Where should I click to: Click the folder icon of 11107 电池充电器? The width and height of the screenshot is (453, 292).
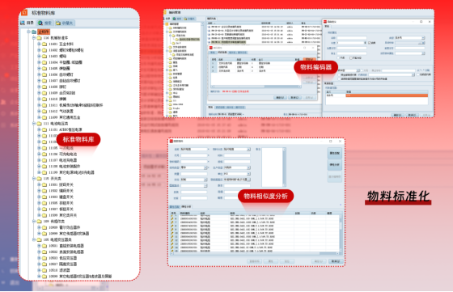pyautogui.click(x=44, y=160)
